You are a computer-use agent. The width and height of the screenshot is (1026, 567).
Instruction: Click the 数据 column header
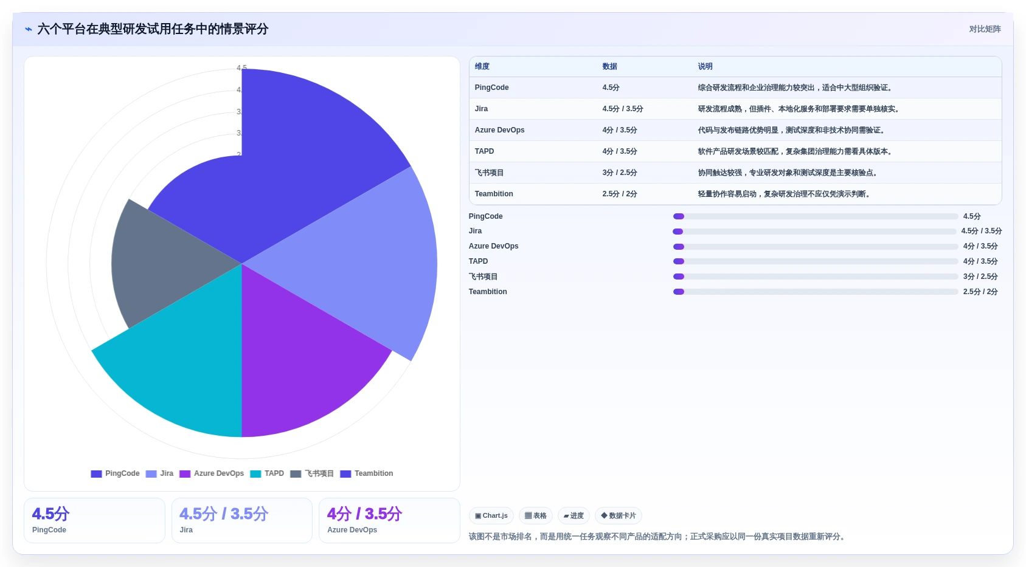pyautogui.click(x=610, y=67)
